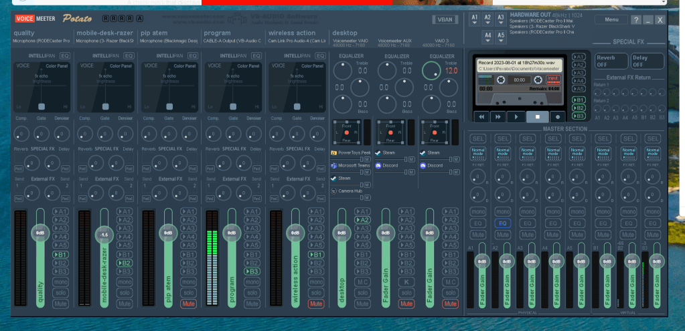Image resolution: width=685 pixels, height=331 pixels.
Task: Click the cassette recorder rewind button
Action: pyautogui.click(x=481, y=117)
